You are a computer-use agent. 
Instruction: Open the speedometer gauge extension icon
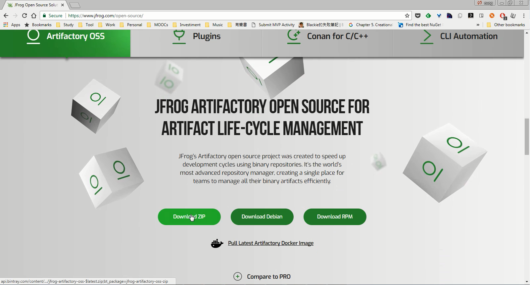450,16
